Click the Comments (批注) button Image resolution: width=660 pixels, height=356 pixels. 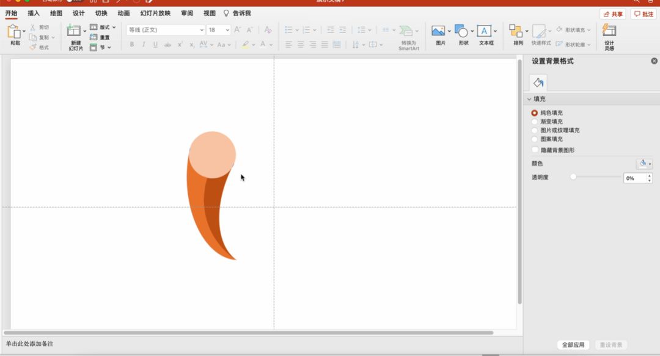[x=643, y=14]
